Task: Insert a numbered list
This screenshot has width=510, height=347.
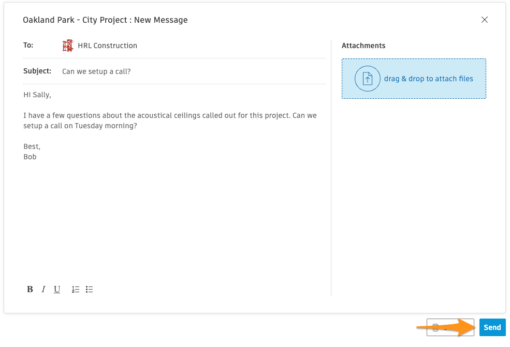Action: [x=76, y=289]
